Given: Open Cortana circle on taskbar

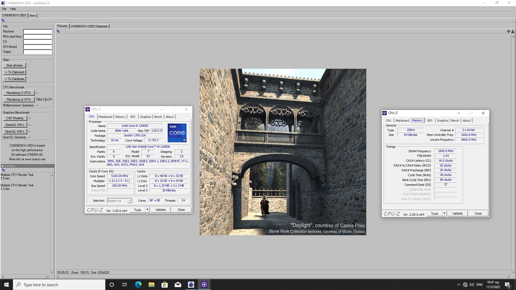Looking at the screenshot, I should pos(112,285).
